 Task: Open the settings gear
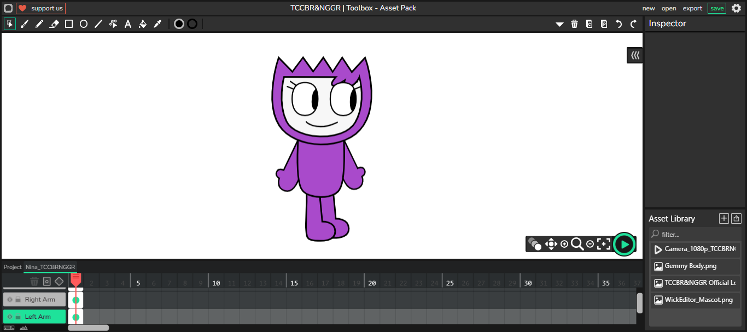(x=736, y=8)
